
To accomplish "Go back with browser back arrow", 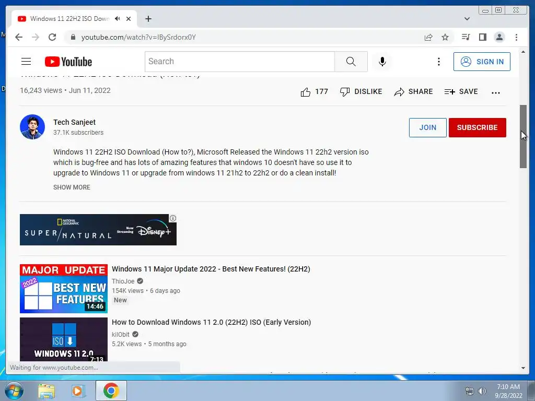I will (19, 37).
